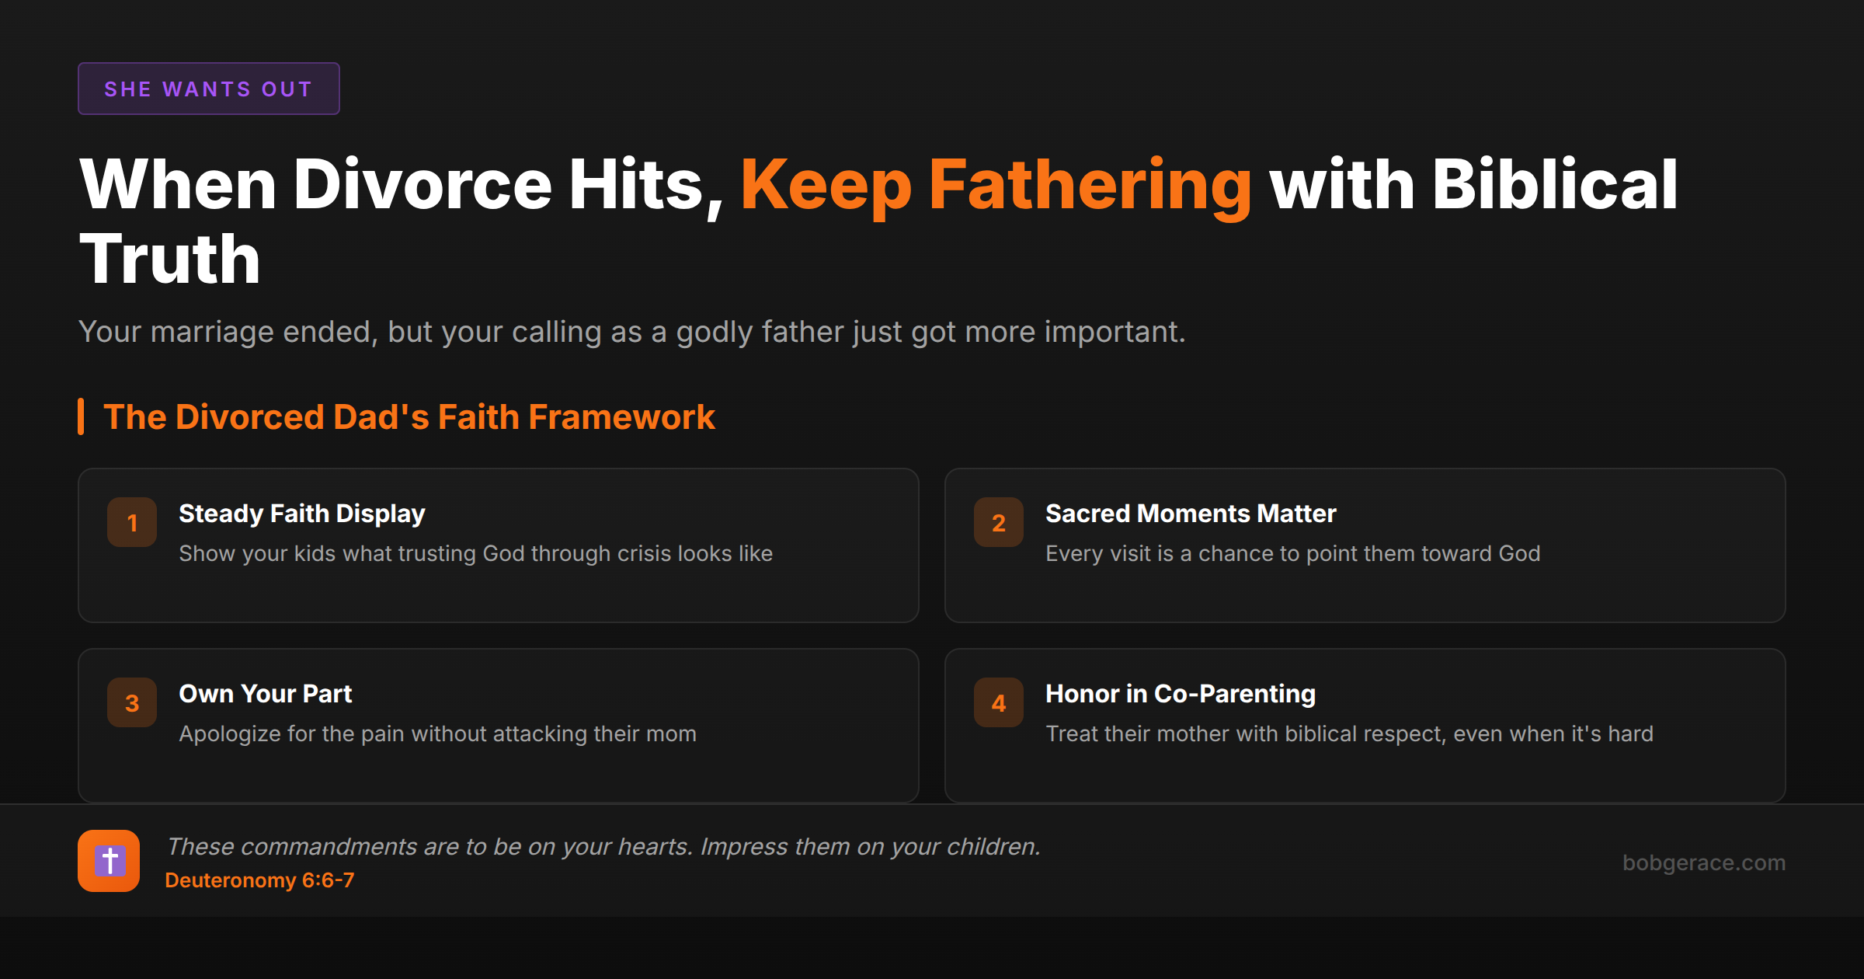1864x979 pixels.
Task: Select the Honor in Co-Parenting card
Action: [1367, 723]
